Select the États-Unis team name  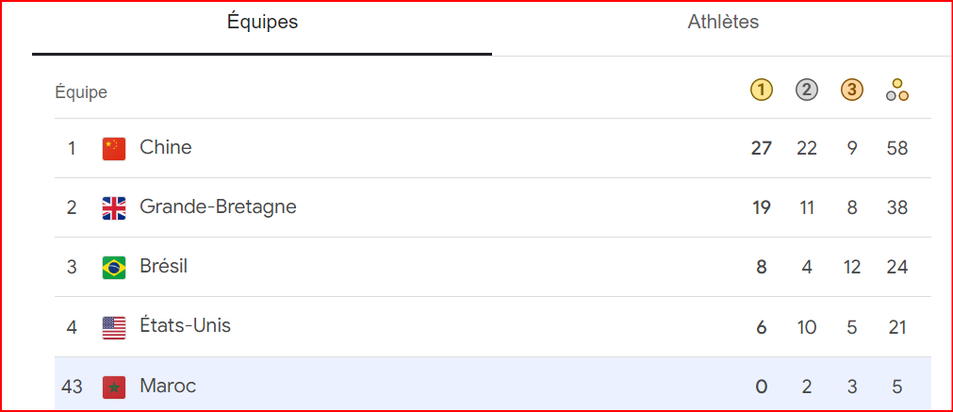(x=185, y=326)
